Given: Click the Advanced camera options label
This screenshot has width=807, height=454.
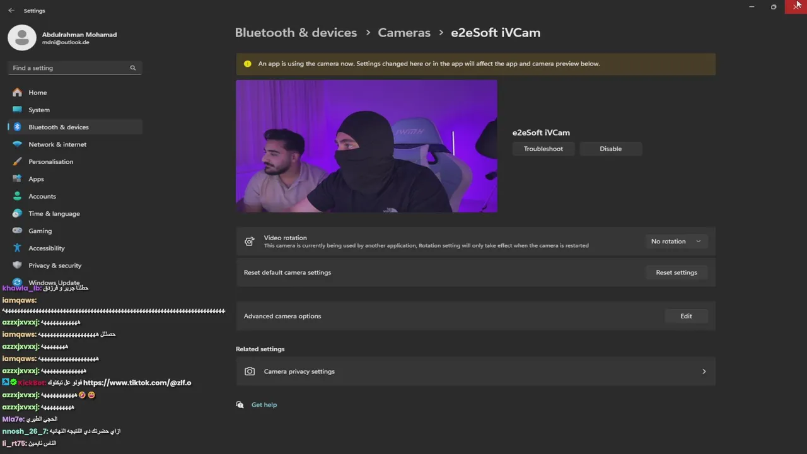Looking at the screenshot, I should click(282, 316).
